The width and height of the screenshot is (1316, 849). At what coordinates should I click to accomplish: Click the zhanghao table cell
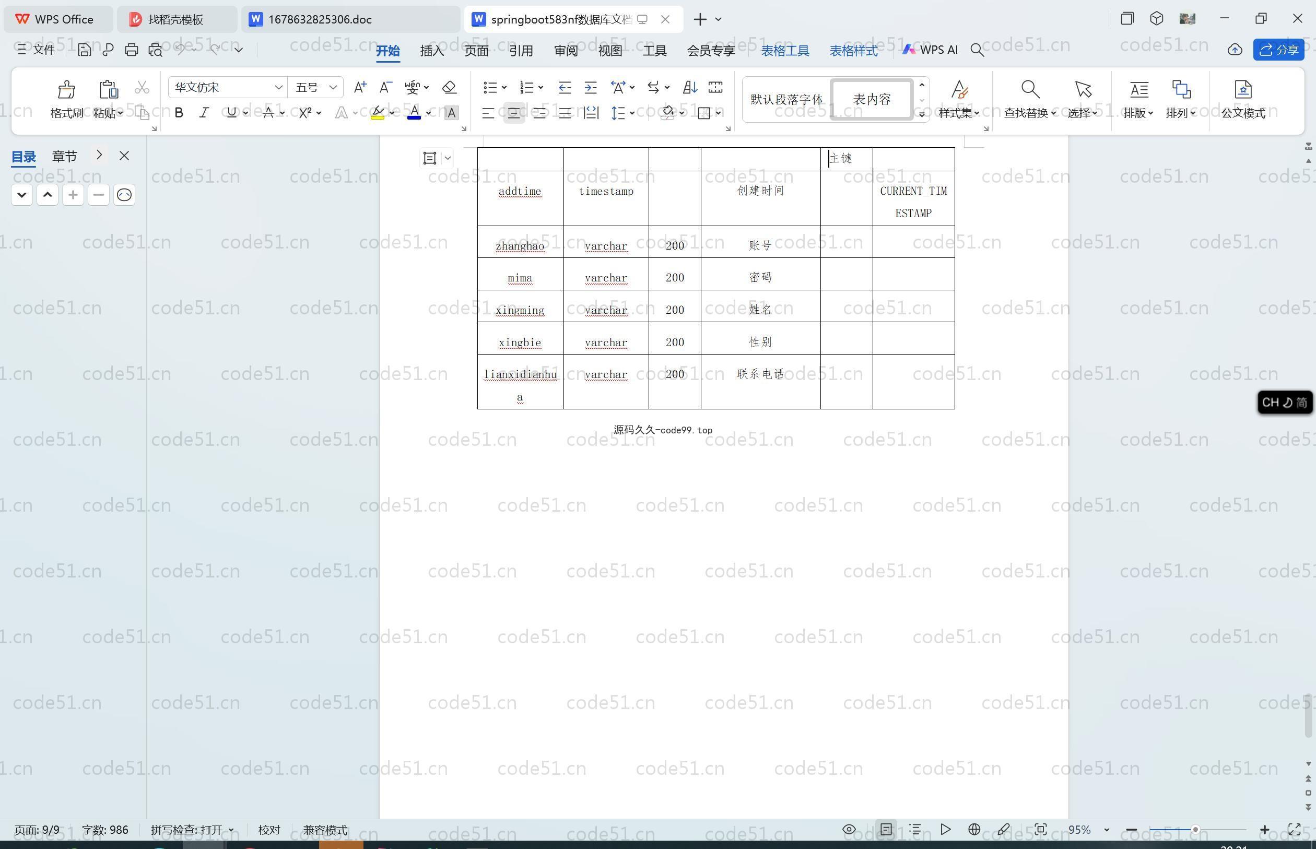(520, 242)
